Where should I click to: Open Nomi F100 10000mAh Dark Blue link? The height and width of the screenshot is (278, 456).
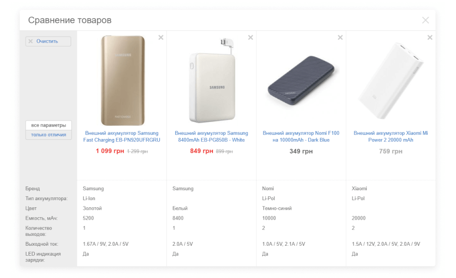click(301, 137)
